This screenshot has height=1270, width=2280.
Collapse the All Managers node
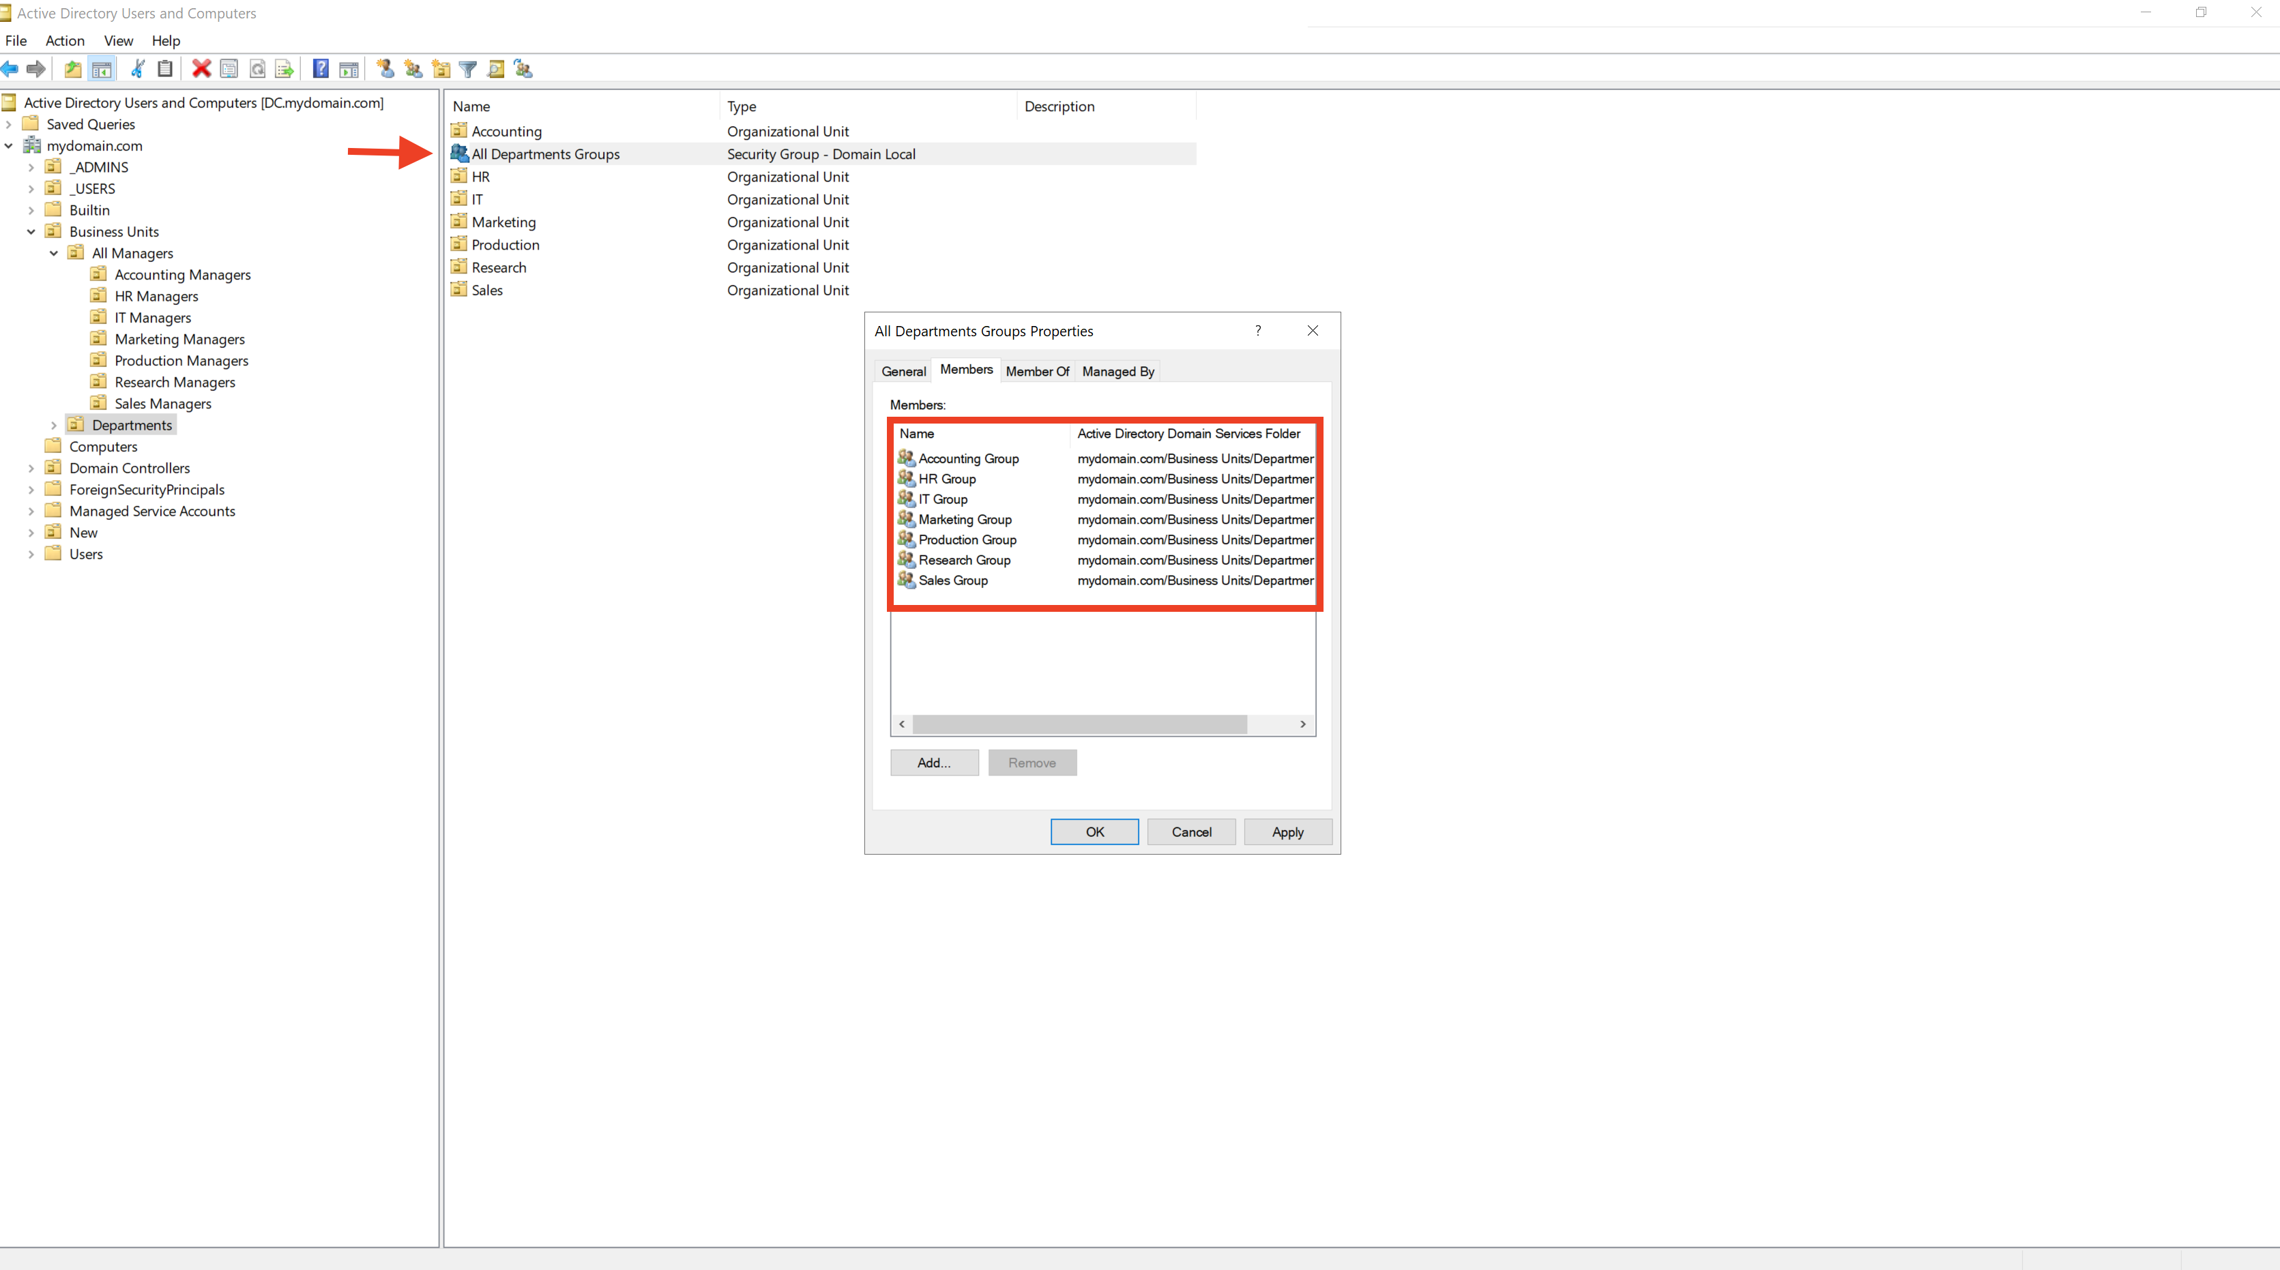(54, 253)
